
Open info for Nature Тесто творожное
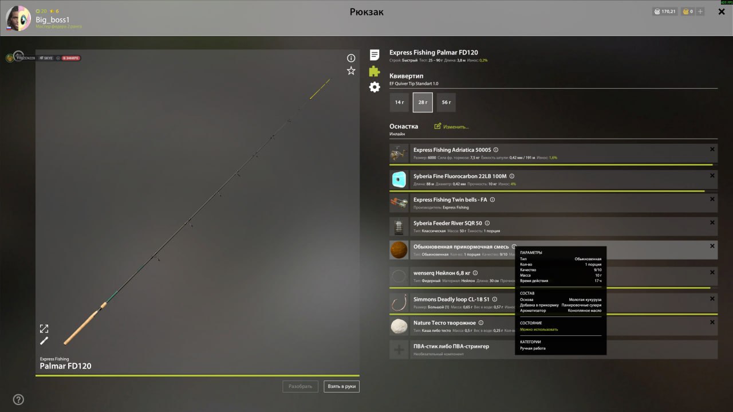[481, 323]
